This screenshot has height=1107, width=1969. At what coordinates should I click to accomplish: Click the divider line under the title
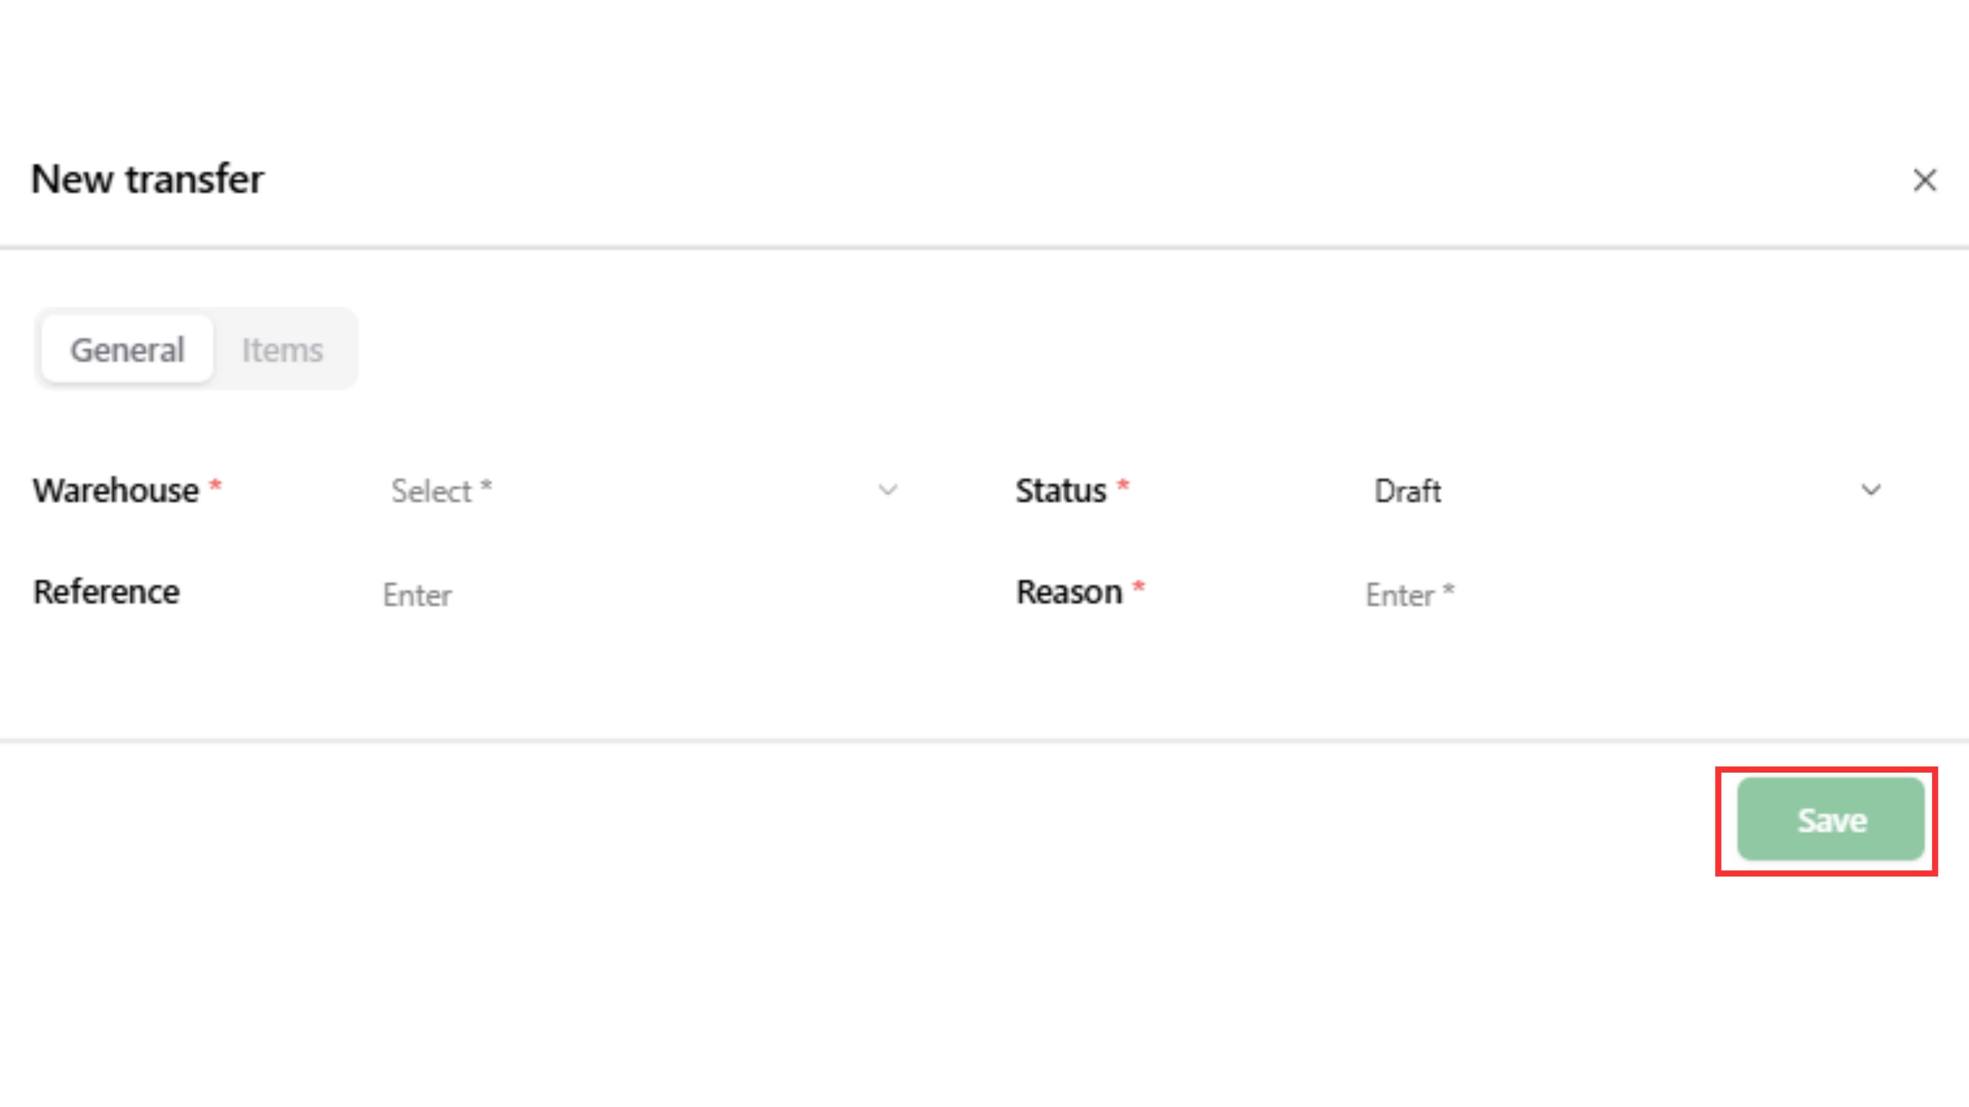984,247
